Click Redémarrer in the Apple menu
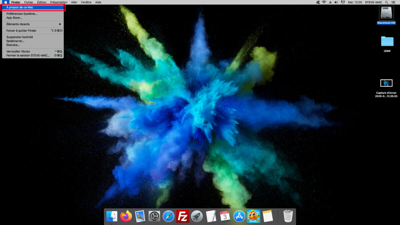Viewport: 400px width, 225px height. point(15,41)
